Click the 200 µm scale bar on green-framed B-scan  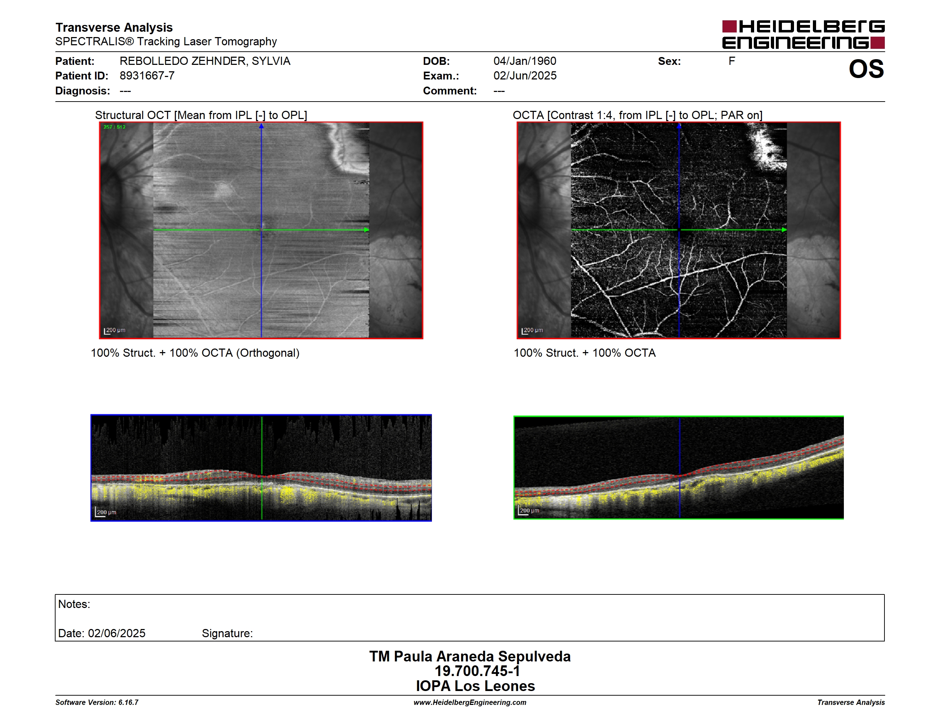tap(529, 510)
